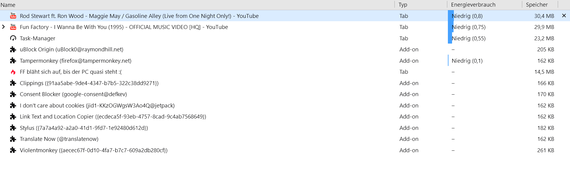Select Link Text and Location Copier row
The height and width of the screenshot is (174, 570).
tap(113, 117)
